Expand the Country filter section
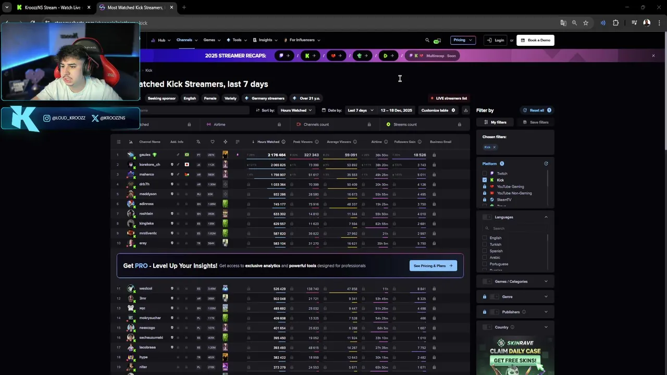 [x=546, y=327]
